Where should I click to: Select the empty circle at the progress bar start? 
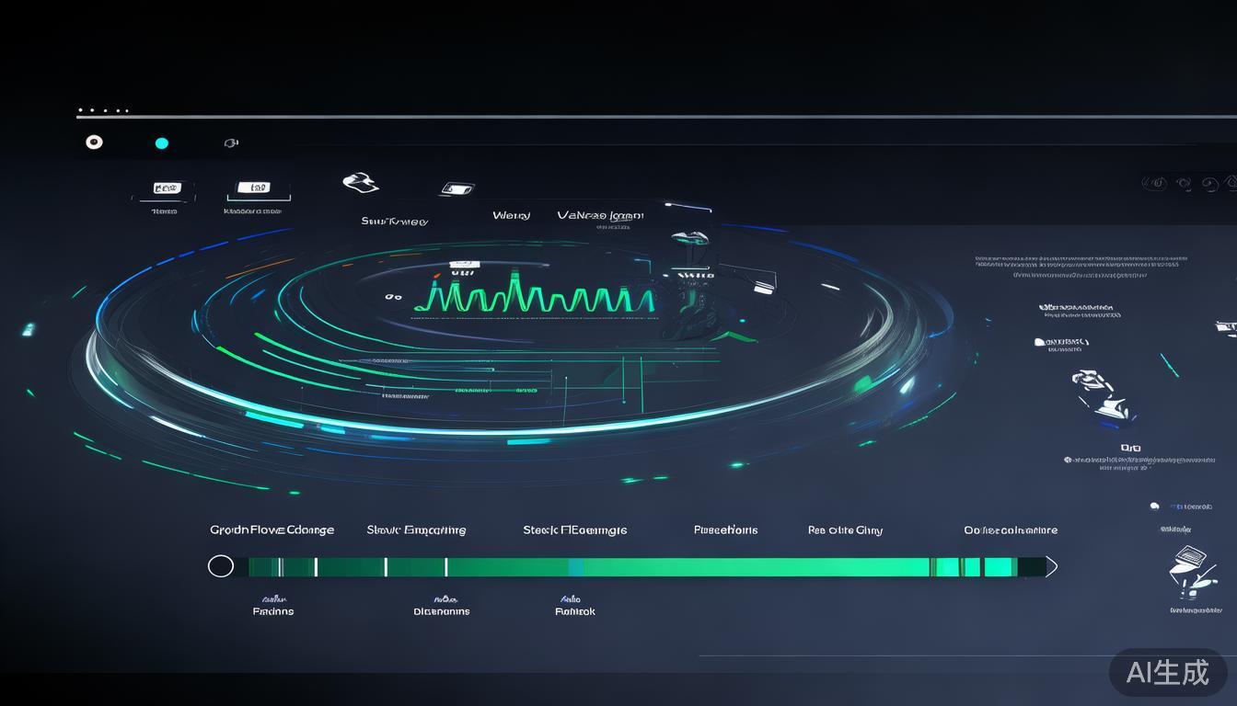tap(221, 566)
